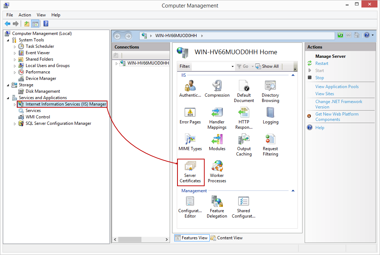
Task: Open Worker Processes feature
Action: pos(217,172)
